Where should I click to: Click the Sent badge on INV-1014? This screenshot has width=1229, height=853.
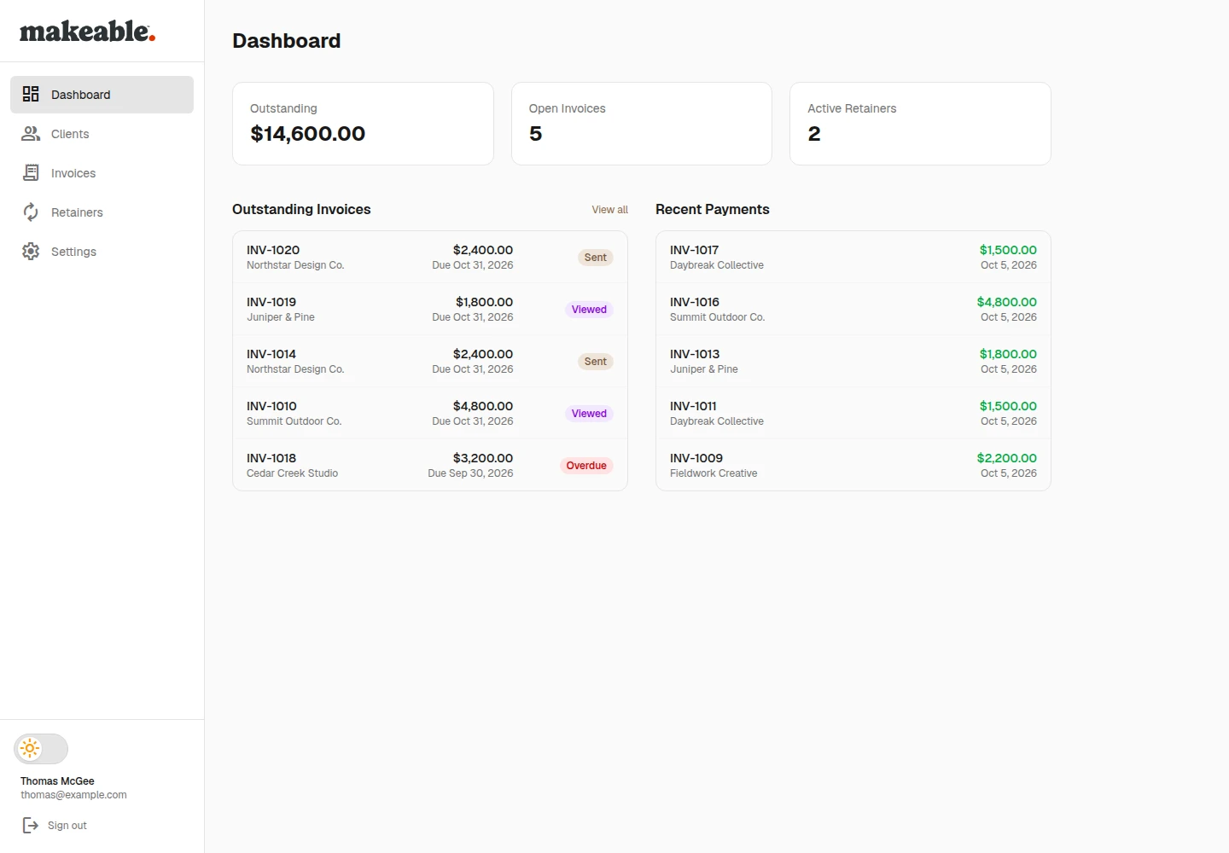(596, 362)
